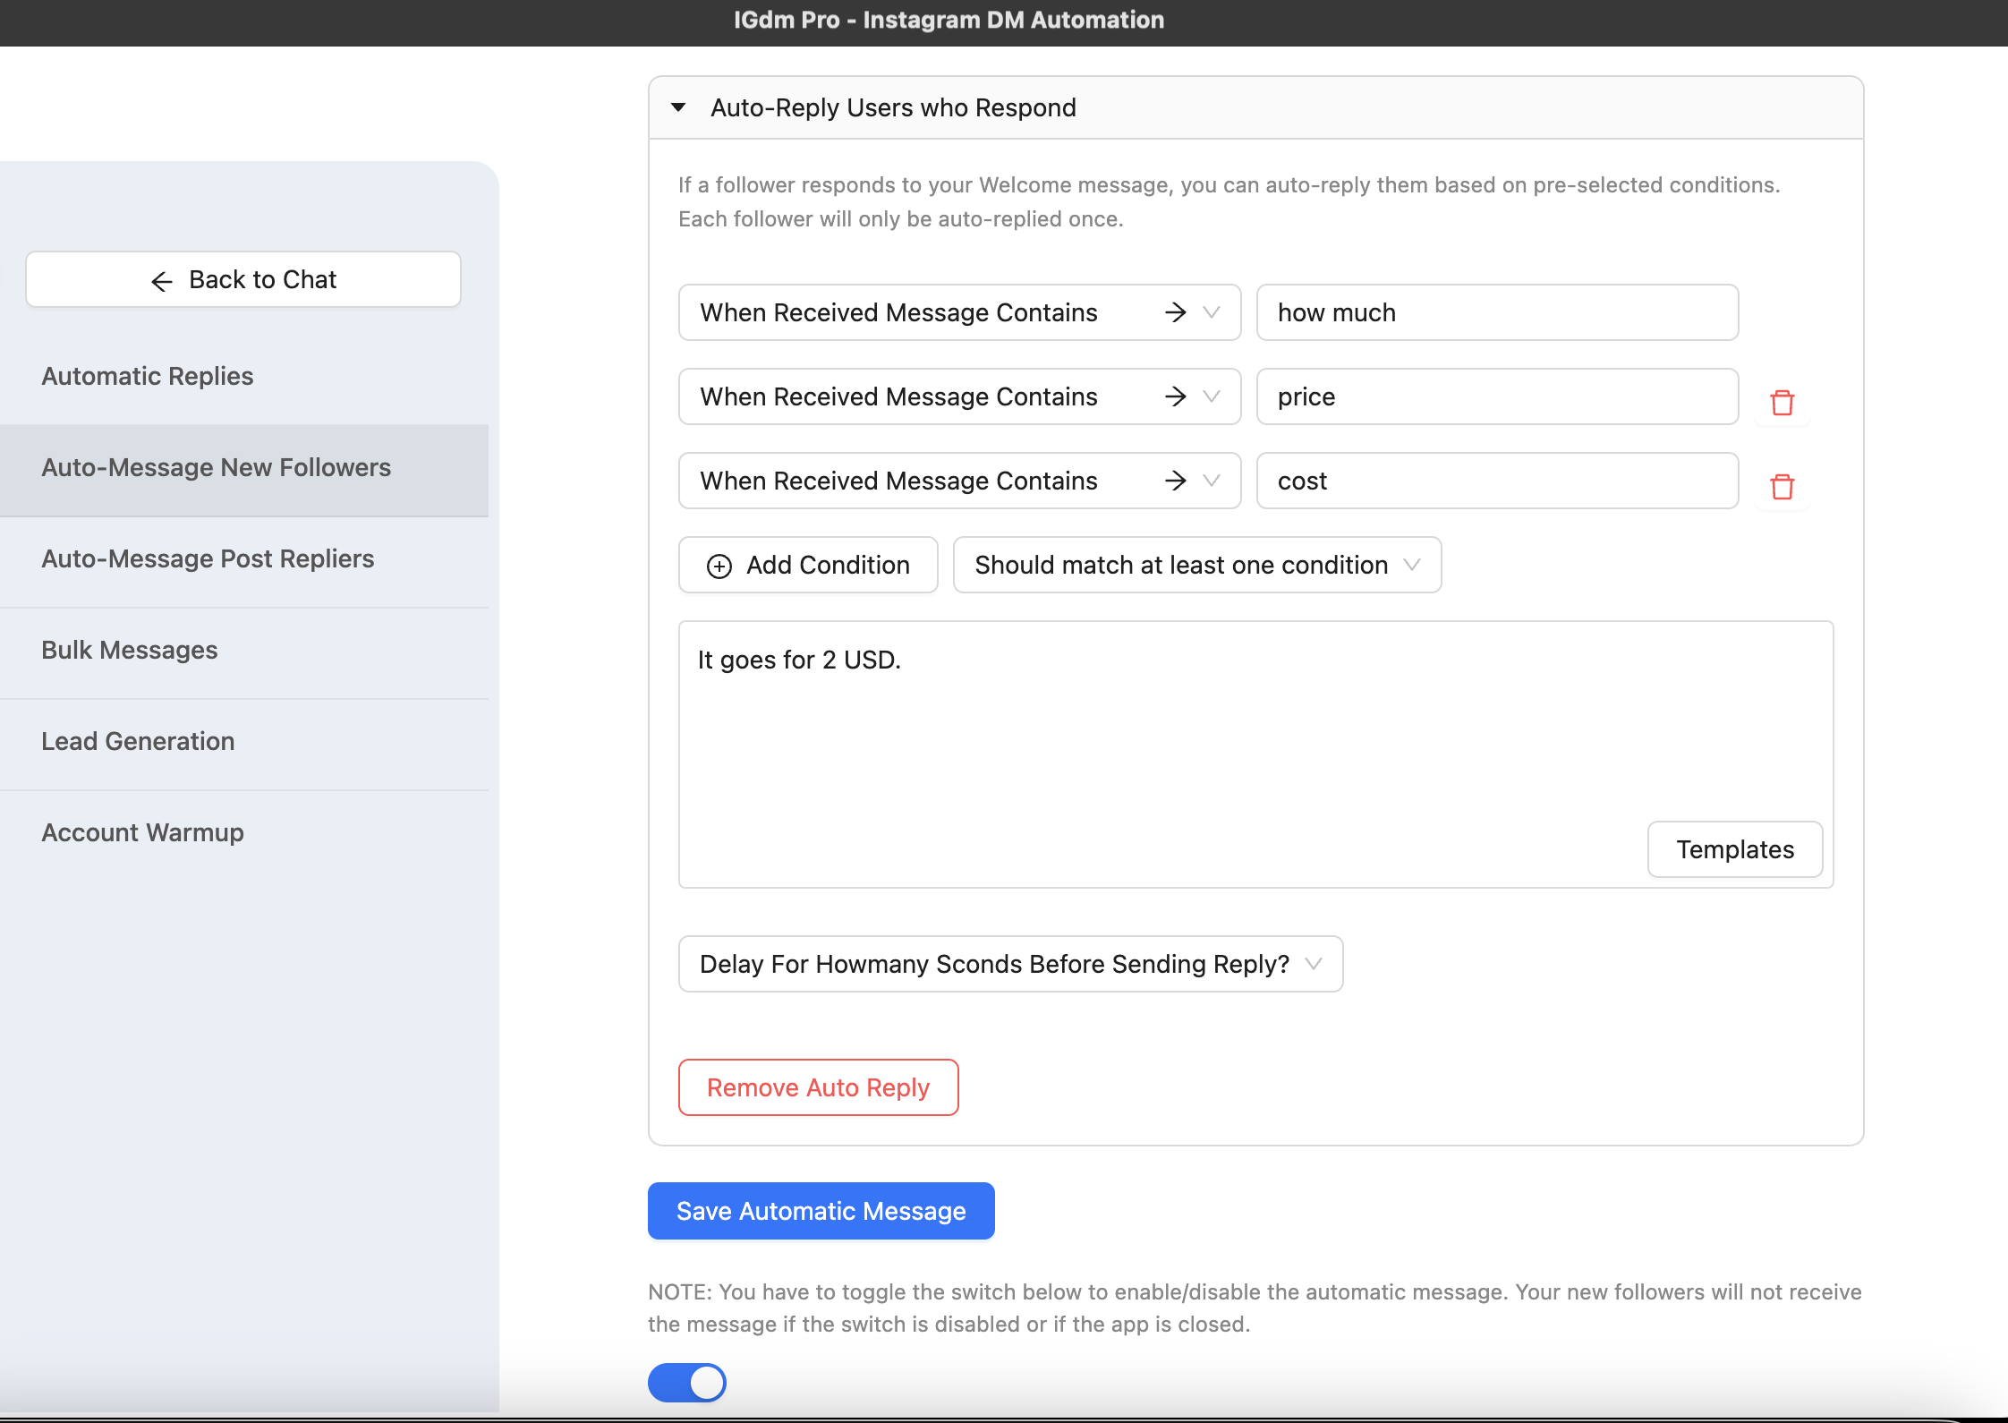Select the Lead Generation section

138,741
